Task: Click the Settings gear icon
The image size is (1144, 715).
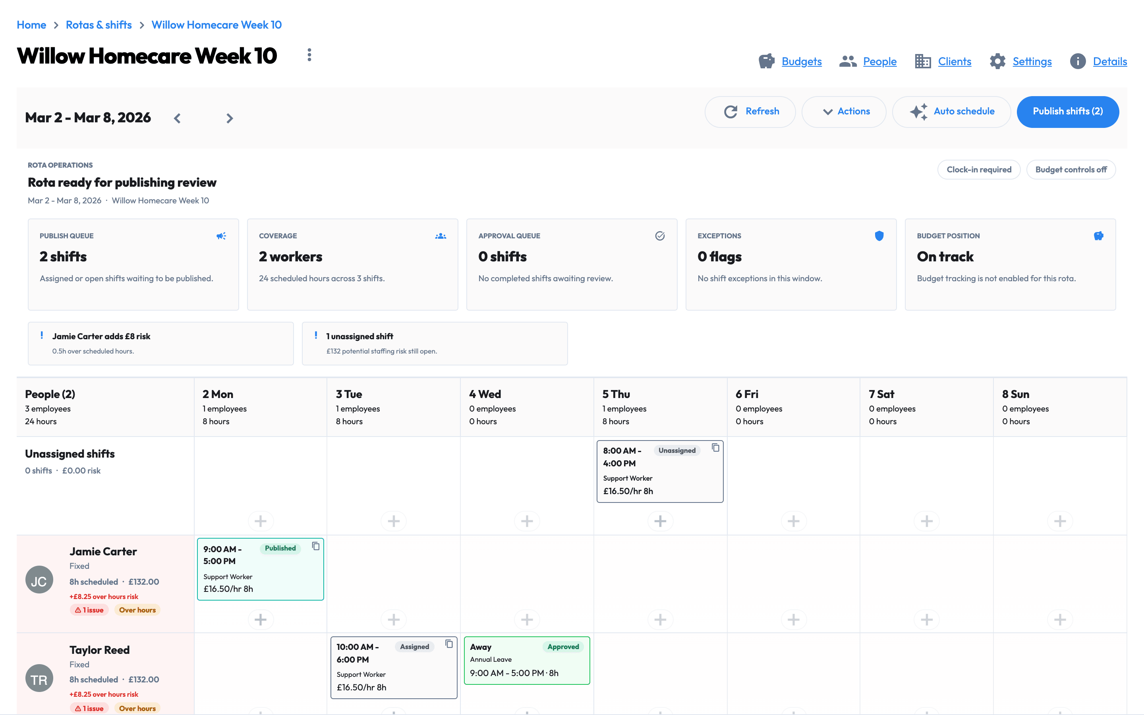Action: coord(997,62)
